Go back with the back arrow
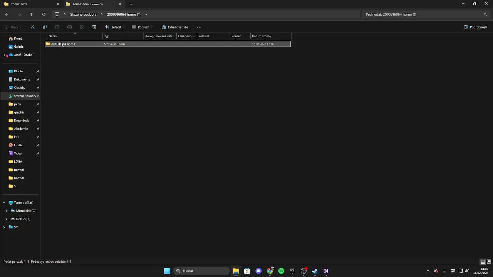This screenshot has height=277, width=493. click(7, 14)
